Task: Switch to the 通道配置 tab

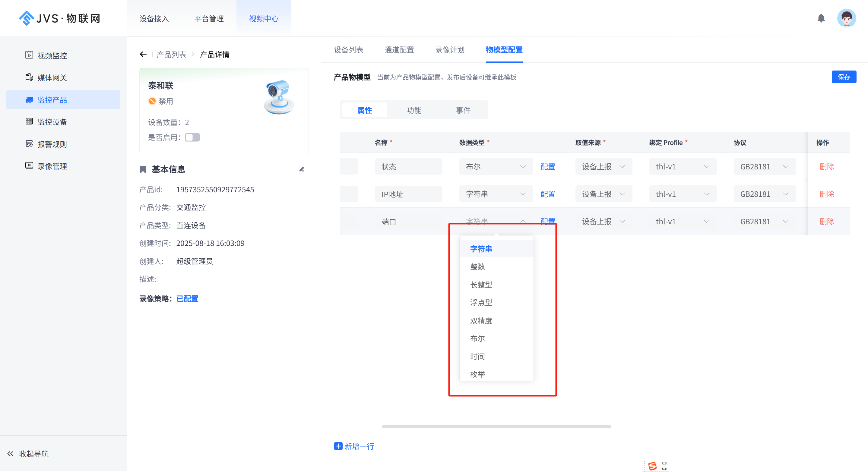Action: [399, 50]
